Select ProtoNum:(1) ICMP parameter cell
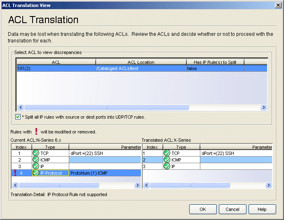The height and width of the screenshot is (220, 284). click(105, 173)
